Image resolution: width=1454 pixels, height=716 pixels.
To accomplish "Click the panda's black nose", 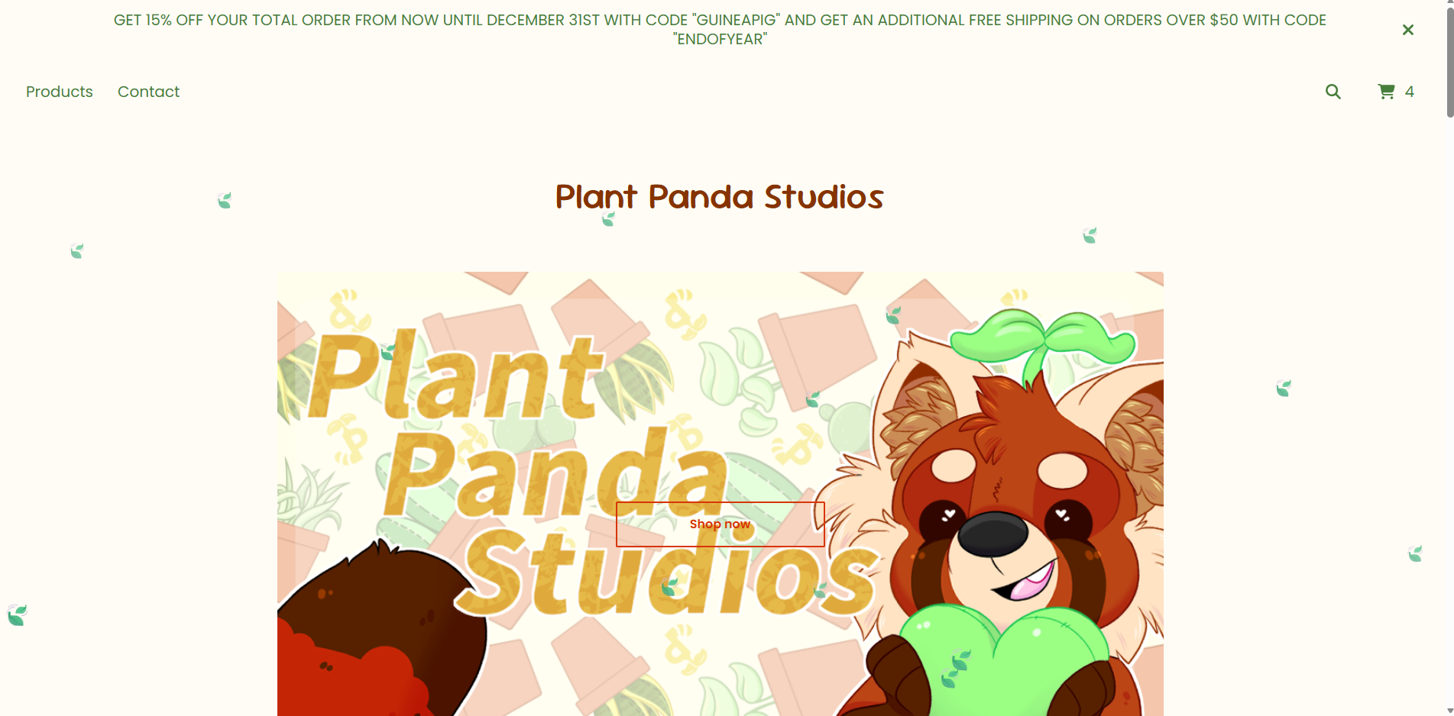I will coord(993,534).
